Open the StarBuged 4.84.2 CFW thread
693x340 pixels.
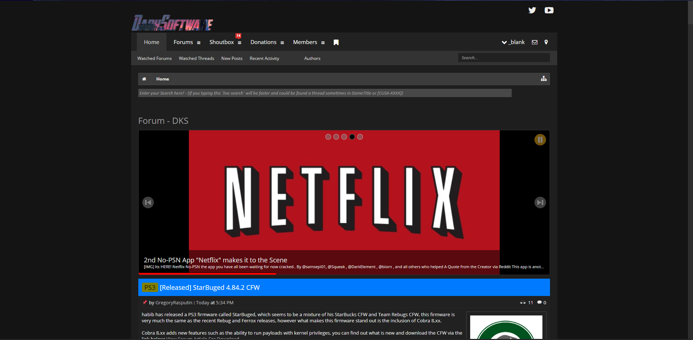pyautogui.click(x=210, y=288)
